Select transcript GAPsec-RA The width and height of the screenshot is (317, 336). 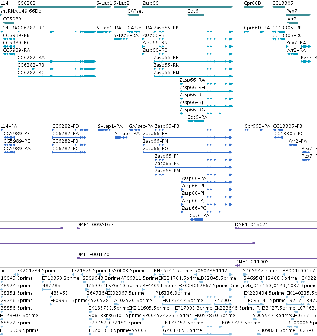[140, 28]
